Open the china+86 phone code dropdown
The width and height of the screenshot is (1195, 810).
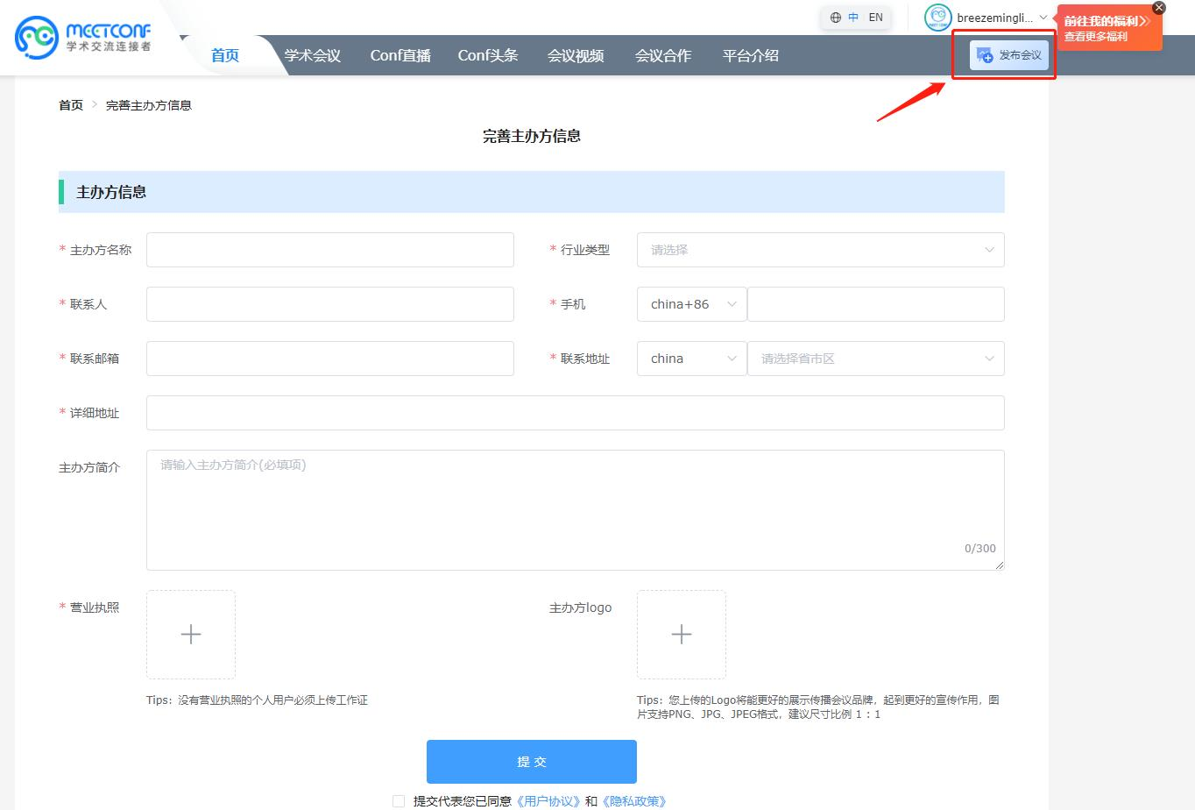pos(692,304)
